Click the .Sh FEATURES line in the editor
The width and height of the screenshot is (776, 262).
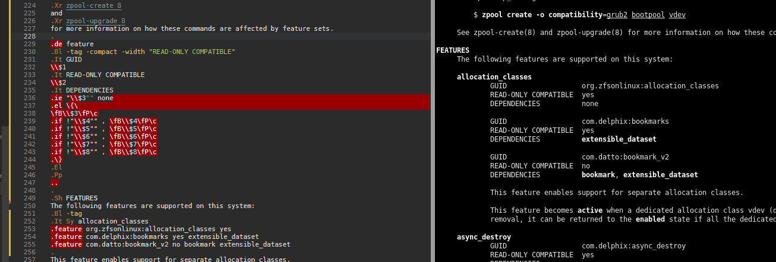[x=74, y=198]
